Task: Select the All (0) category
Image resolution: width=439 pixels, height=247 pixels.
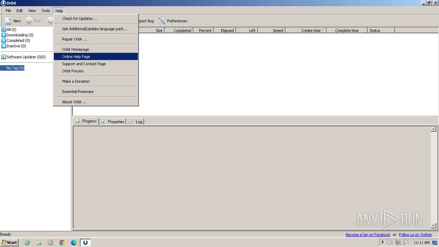Action: 9,30
